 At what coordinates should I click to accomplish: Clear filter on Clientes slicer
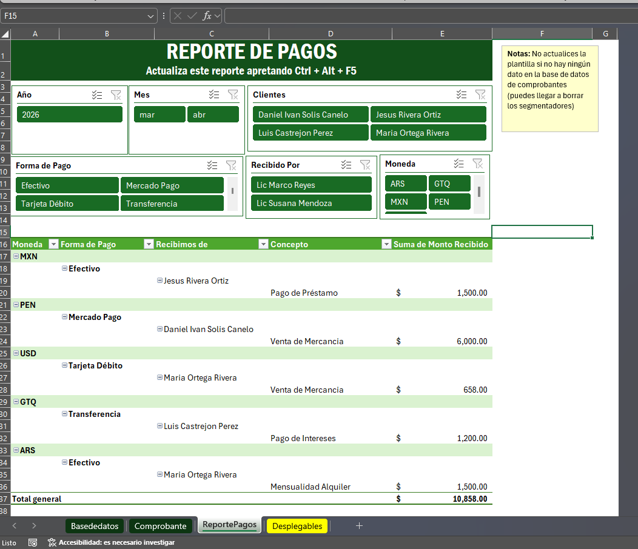tap(480, 95)
